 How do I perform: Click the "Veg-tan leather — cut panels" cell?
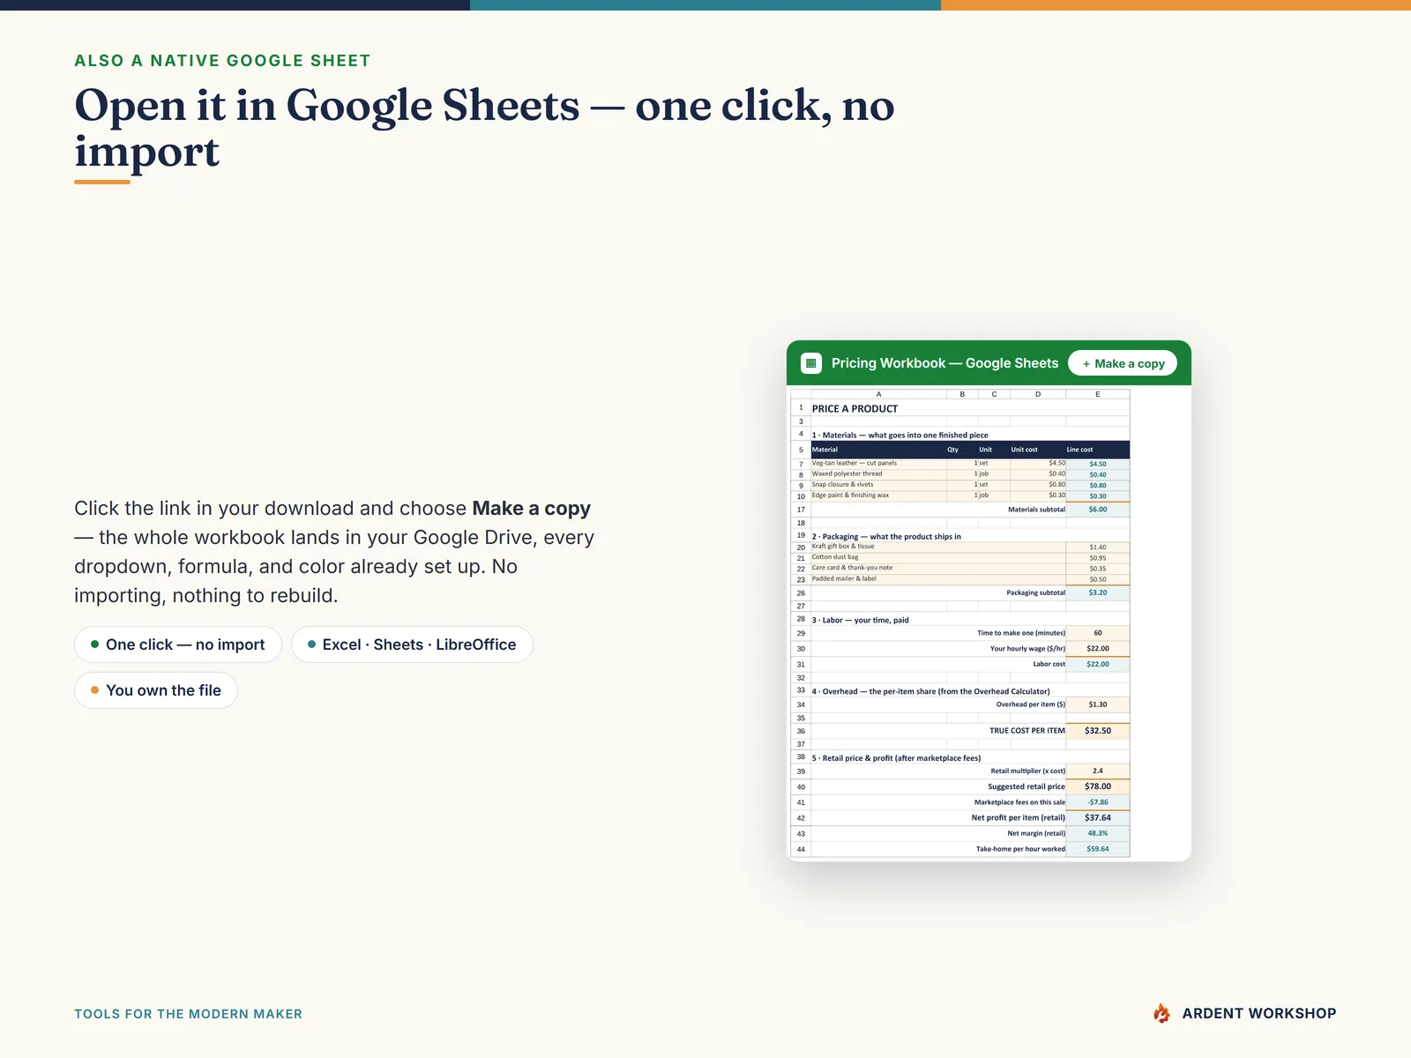878,463
